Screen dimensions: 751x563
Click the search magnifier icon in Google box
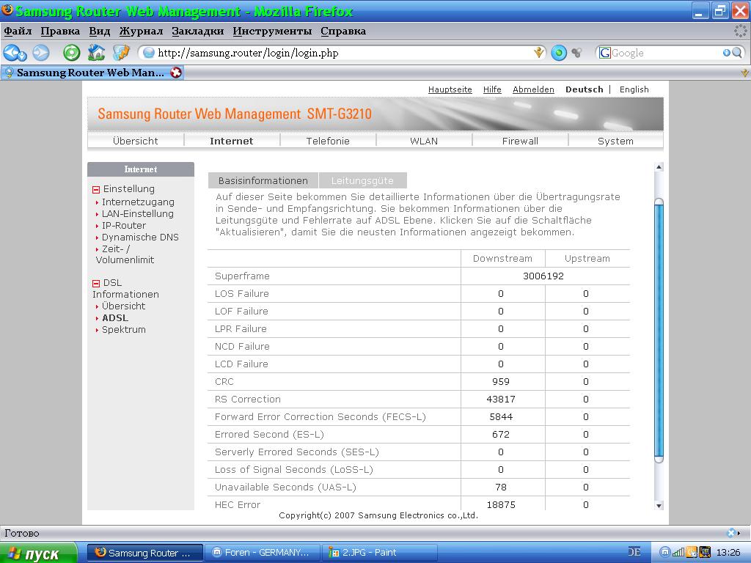[736, 53]
